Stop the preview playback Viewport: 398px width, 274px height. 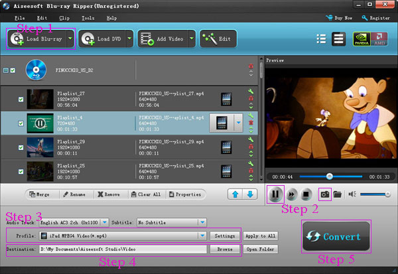[x=304, y=194]
